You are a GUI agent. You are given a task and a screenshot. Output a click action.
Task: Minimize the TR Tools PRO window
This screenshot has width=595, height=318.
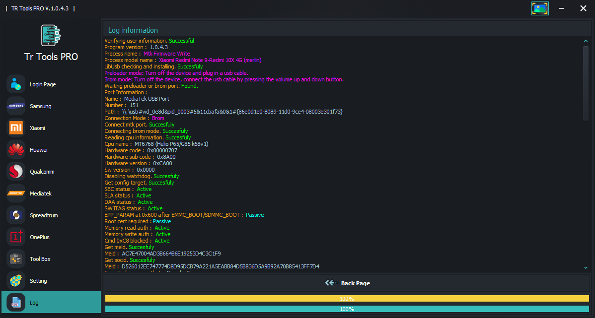tap(562, 8)
